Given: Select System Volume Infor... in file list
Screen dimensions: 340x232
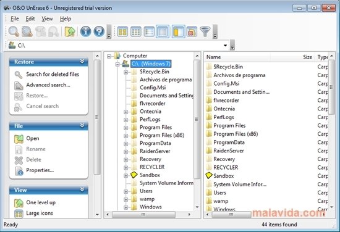Looking at the screenshot, I should [240, 184].
